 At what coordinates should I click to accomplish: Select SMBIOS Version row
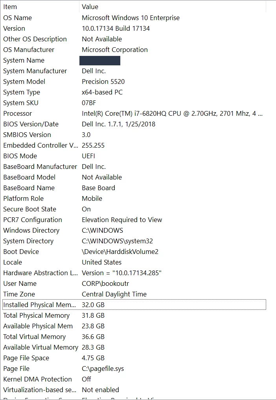tap(134, 135)
